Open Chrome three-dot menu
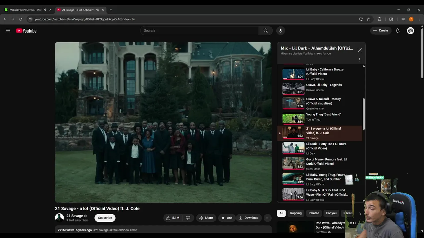 419,19
